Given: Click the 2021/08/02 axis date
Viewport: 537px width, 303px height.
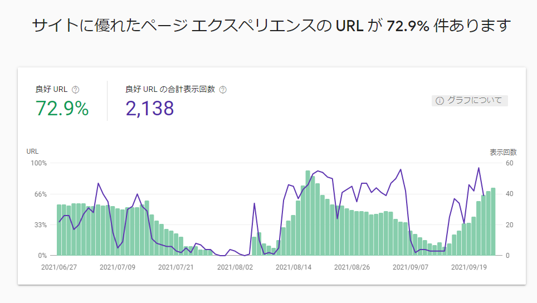Looking at the screenshot, I should 235,267.
